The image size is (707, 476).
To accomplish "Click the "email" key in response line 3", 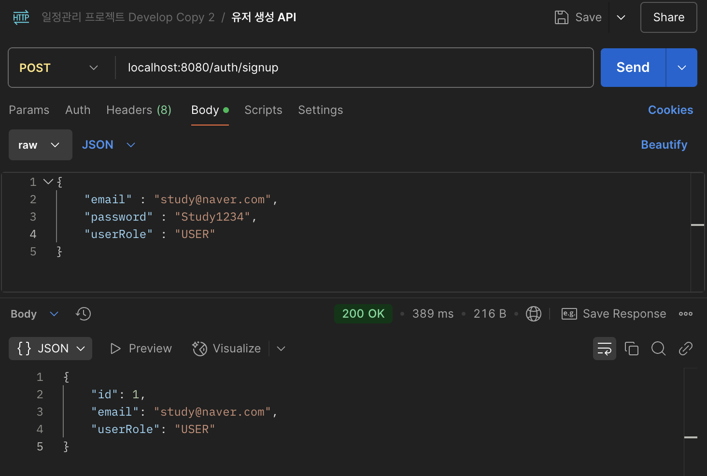I will tap(115, 412).
